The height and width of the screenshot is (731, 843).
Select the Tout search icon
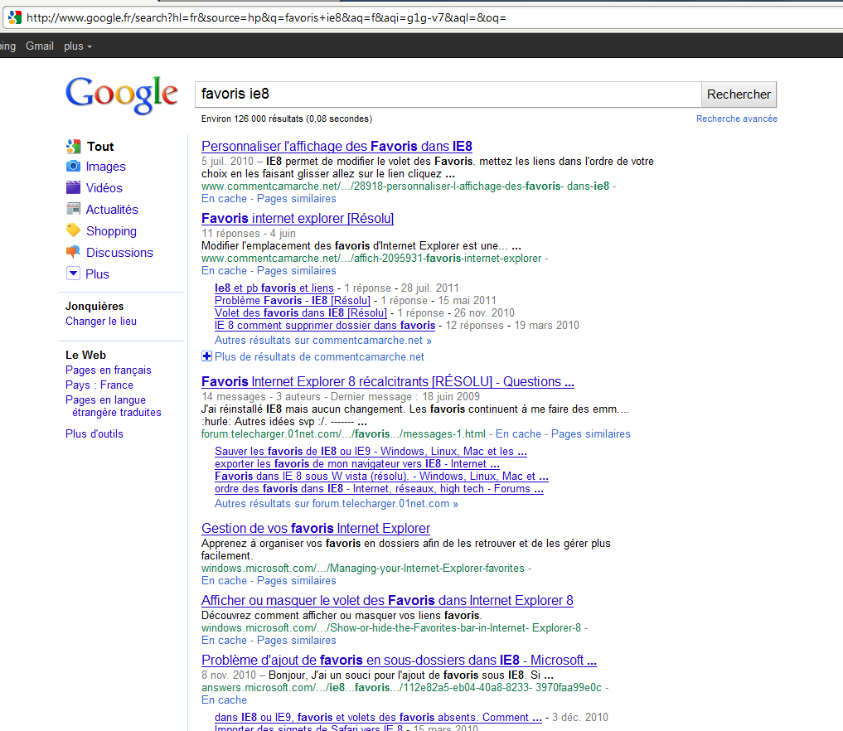[73, 146]
